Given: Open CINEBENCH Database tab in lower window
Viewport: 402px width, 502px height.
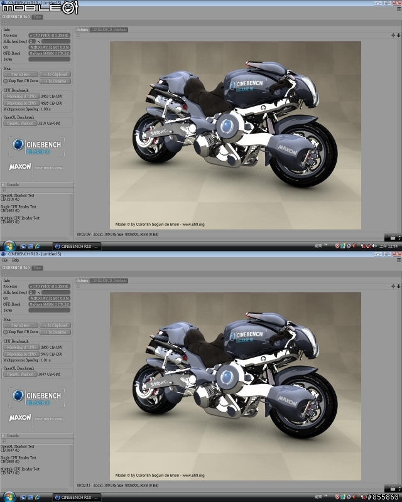Looking at the screenshot, I should (x=109, y=280).
